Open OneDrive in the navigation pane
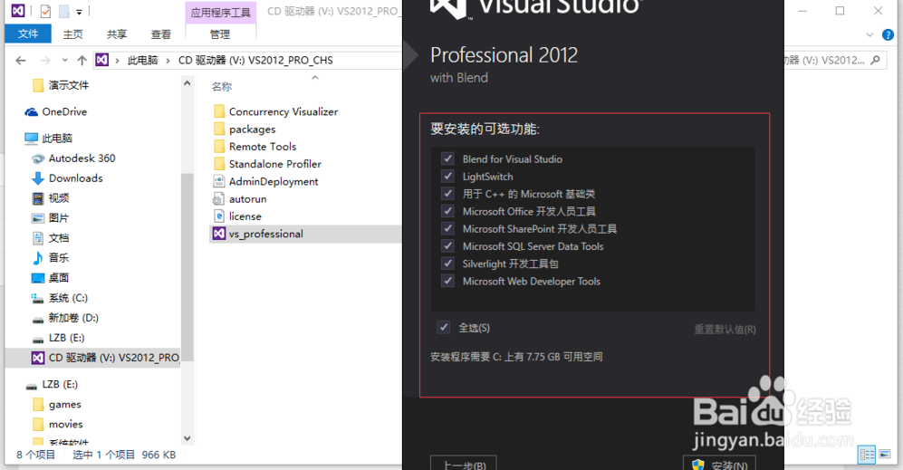Screen dimensions: 903x470 (x=63, y=112)
